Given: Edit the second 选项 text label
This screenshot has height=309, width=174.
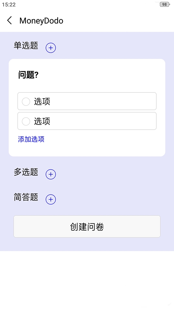Looking at the screenshot, I should (42, 121).
